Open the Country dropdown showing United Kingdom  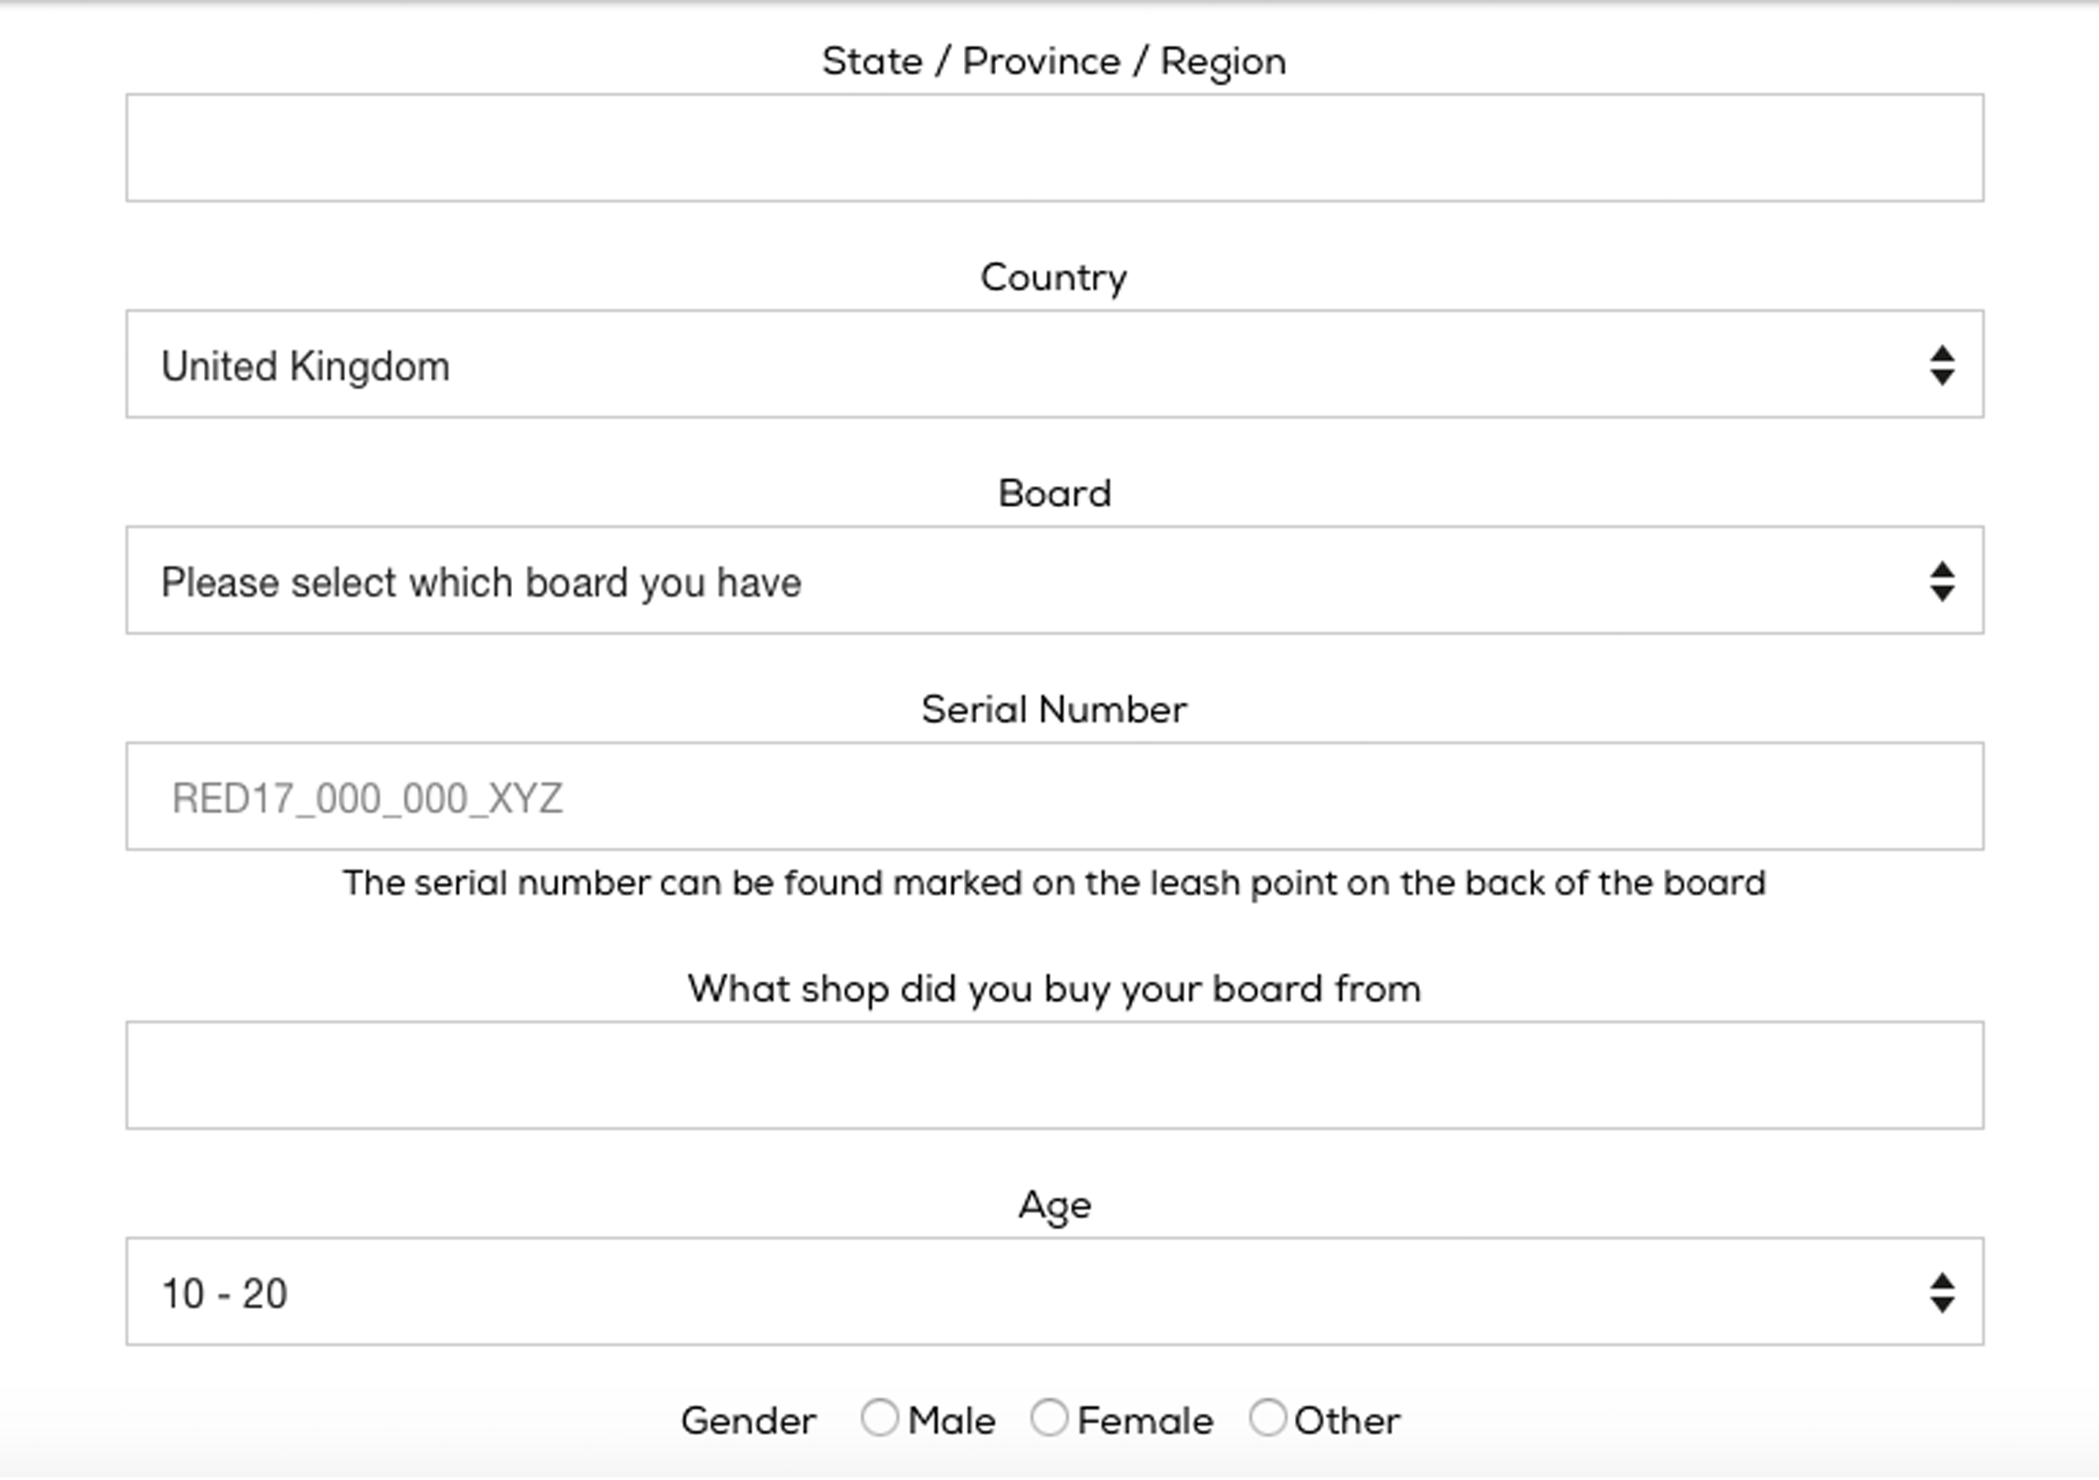coord(1054,364)
